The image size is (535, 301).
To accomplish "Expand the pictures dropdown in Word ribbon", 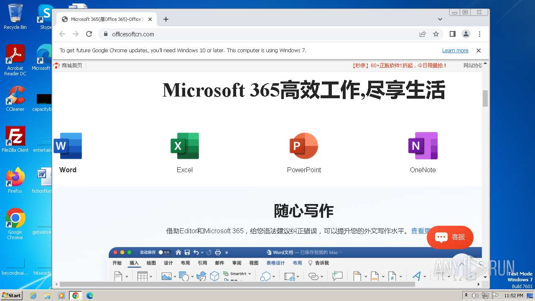I will 175,277.
